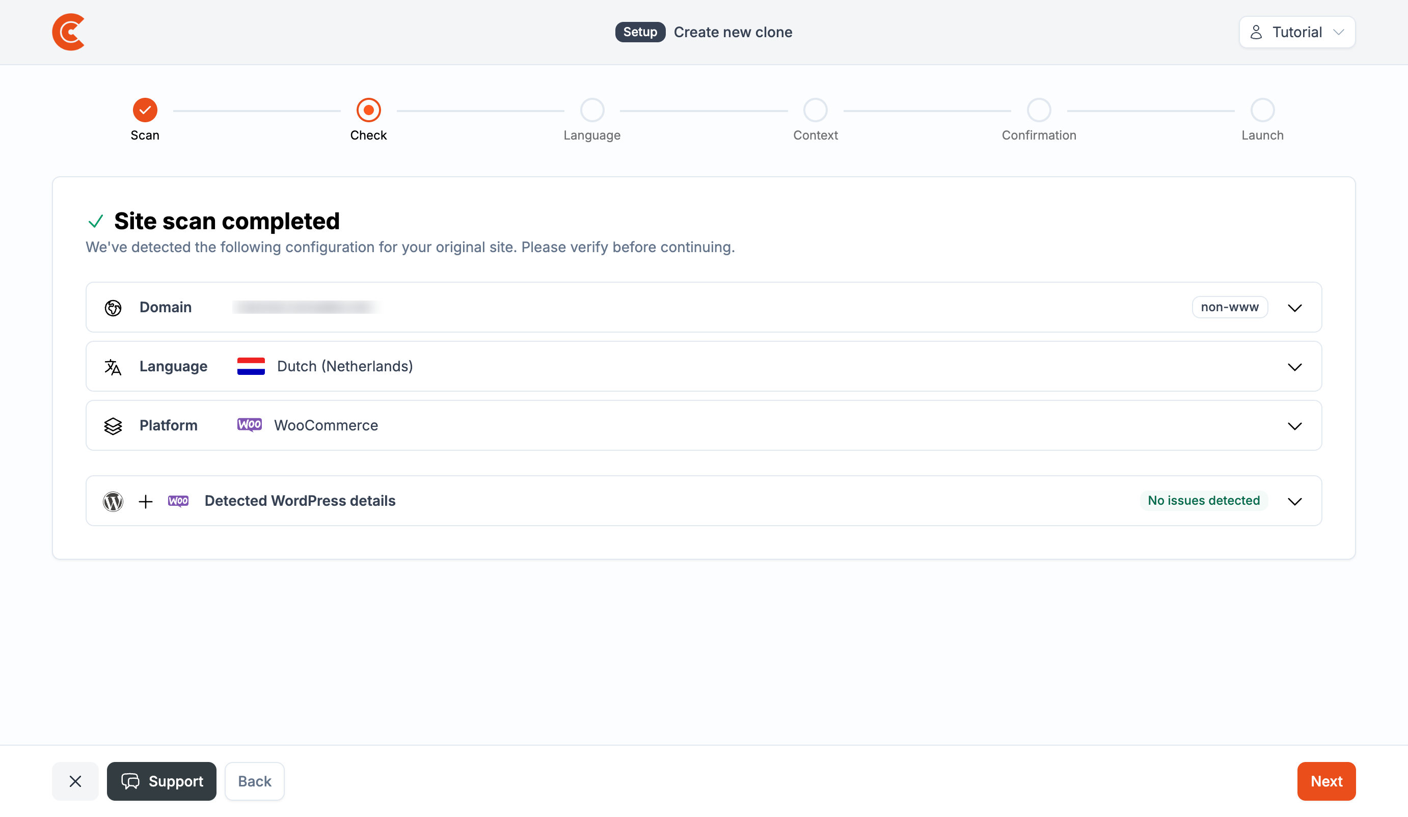
Task: Click the green checkmark beside Site scan completed
Action: pos(96,221)
